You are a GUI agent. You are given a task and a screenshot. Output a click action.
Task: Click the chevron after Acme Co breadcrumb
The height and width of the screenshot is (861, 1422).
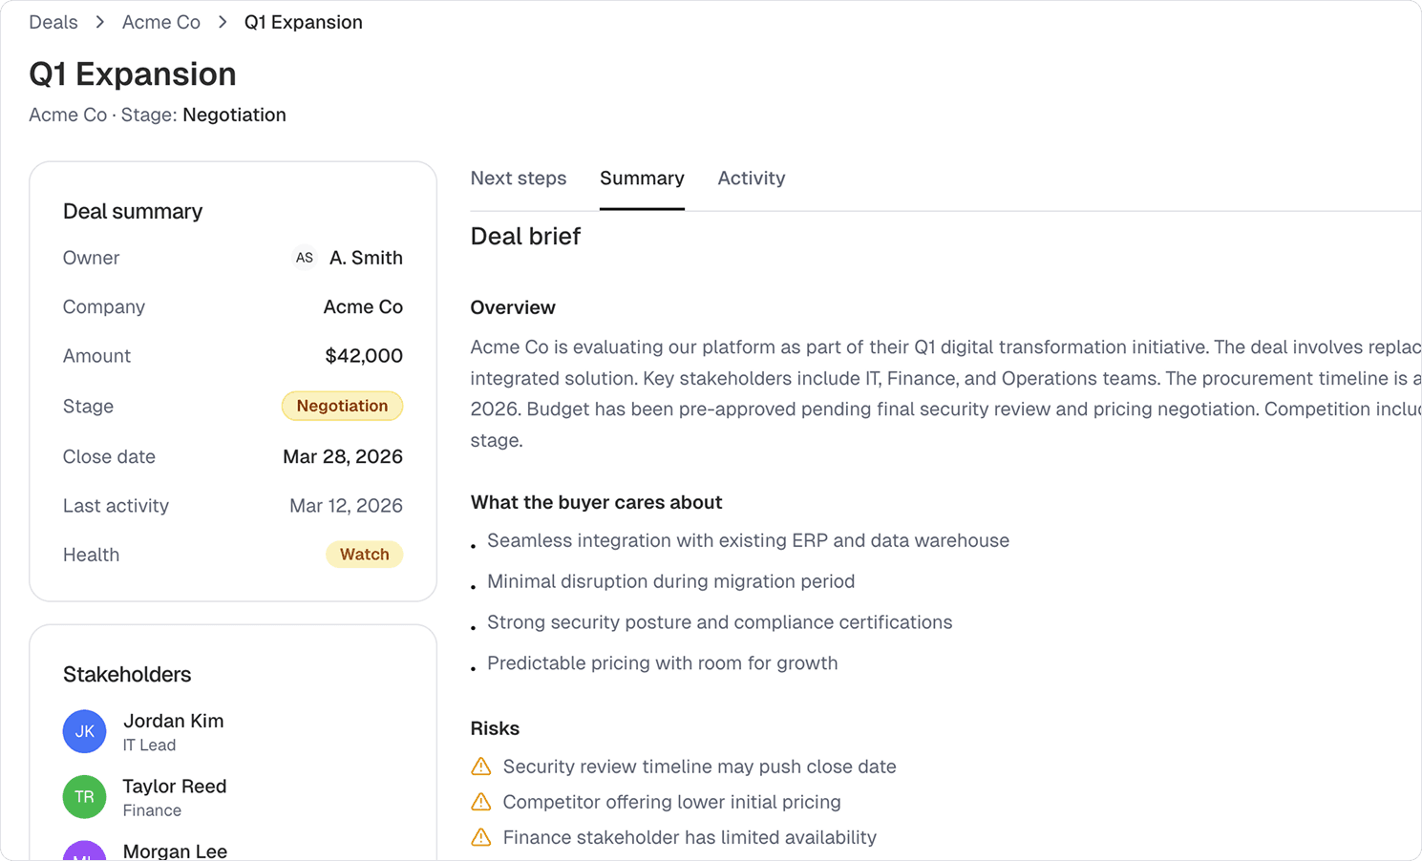point(223,22)
